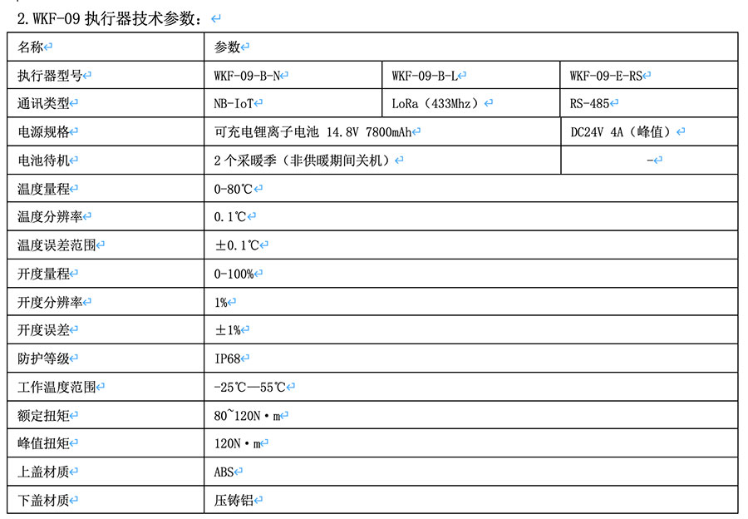Click the row label '开度量程'
Viewport: 748px width, 519px height.
(x=43, y=274)
